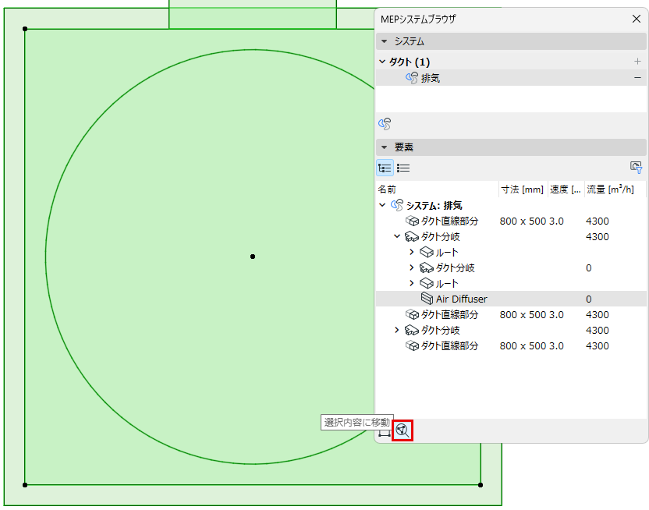Click the 寸法 [mm] column header
Screen dimensions: 649x510
pos(523,189)
